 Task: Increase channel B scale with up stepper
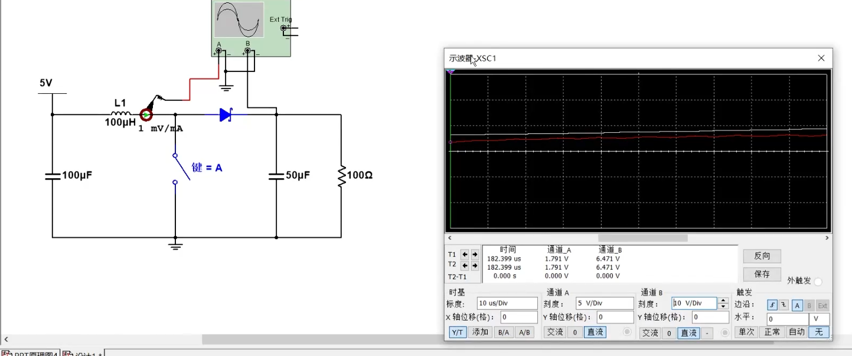(x=723, y=301)
